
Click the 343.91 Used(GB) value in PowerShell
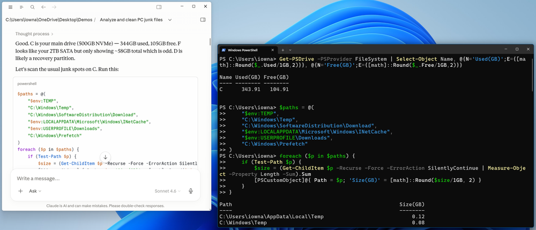point(250,89)
